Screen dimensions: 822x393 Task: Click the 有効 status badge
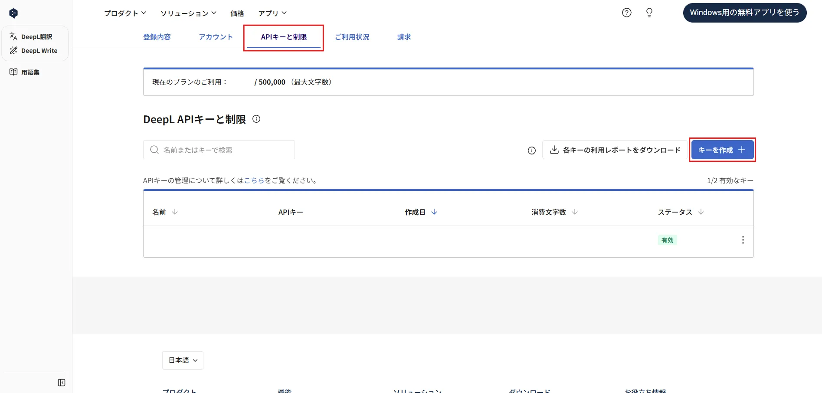pos(667,240)
